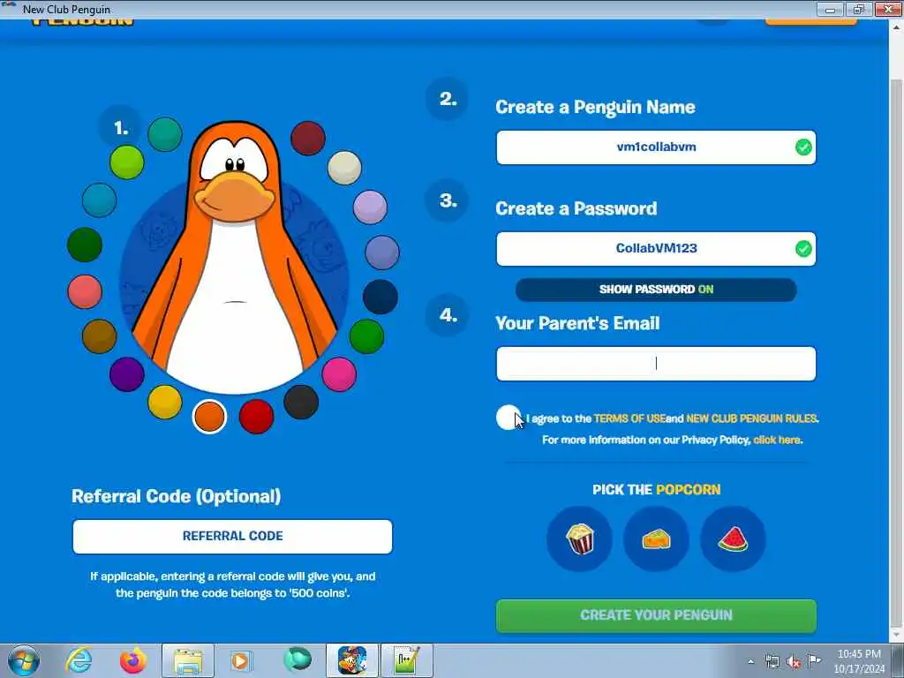Pick the cheese captcha icon
The image size is (904, 678).
tap(656, 539)
